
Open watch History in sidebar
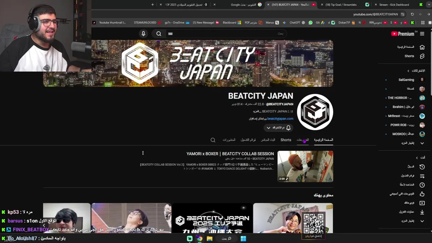[422, 167]
